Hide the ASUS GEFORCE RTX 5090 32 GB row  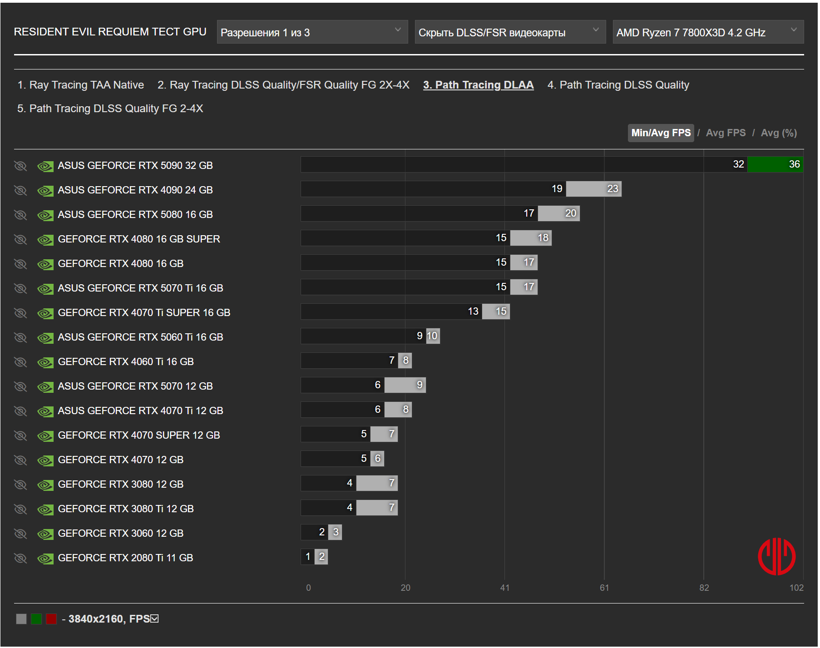[20, 166]
